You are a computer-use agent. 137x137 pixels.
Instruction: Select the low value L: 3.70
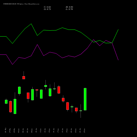click(x=69, y=9)
